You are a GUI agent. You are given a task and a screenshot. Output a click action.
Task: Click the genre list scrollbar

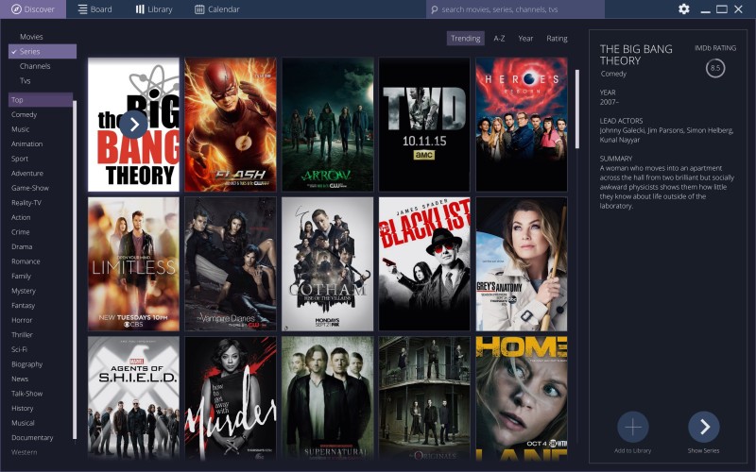click(75, 270)
